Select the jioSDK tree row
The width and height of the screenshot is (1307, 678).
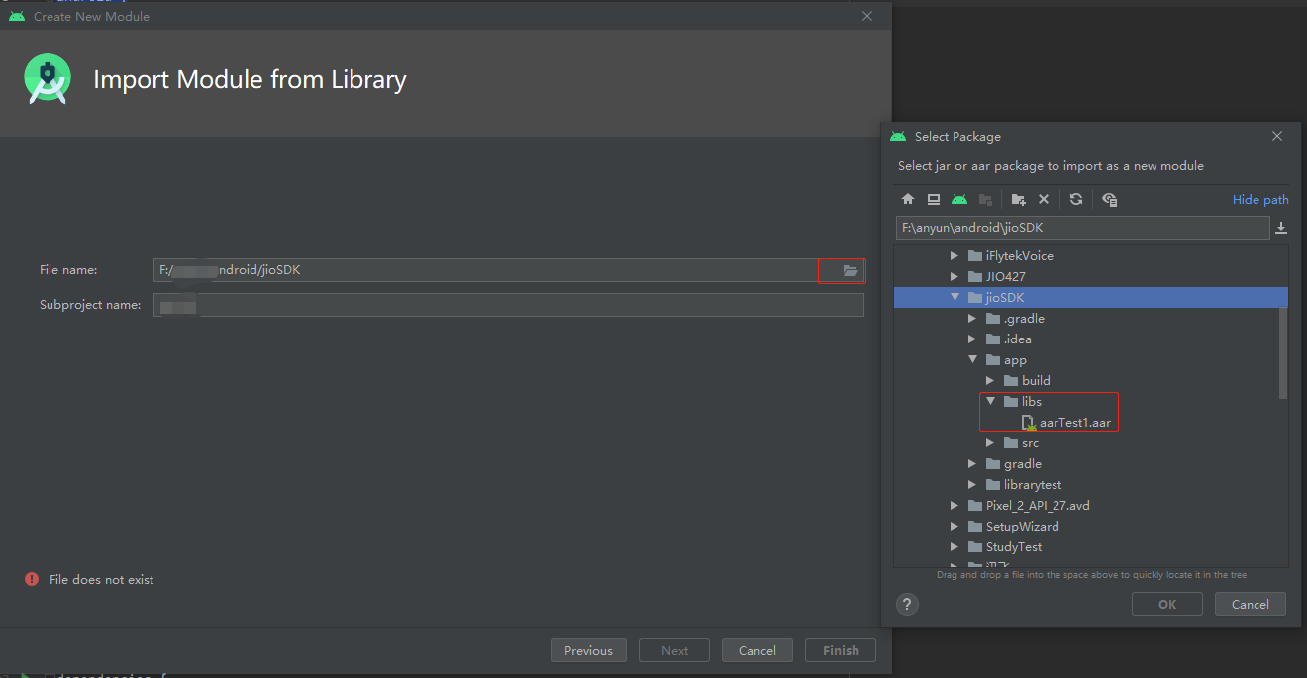point(1090,297)
